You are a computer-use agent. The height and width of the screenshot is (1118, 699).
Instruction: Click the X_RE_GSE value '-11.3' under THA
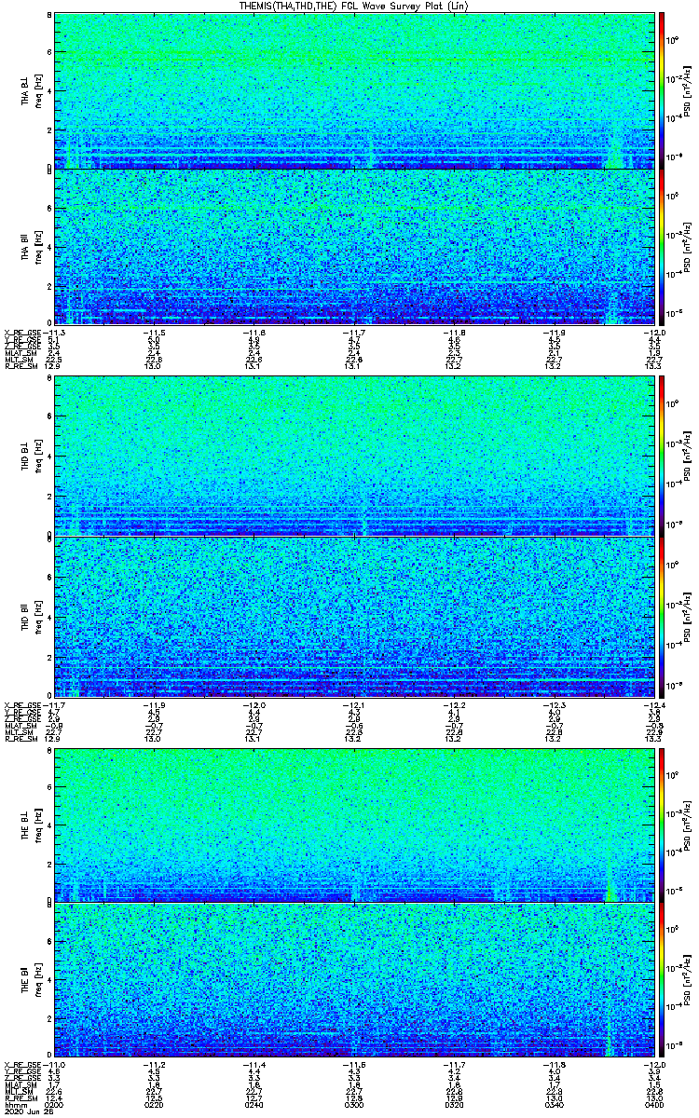[x=54, y=332]
